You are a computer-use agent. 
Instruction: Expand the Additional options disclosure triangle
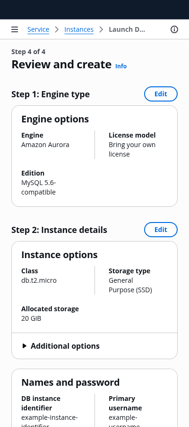(x=25, y=346)
